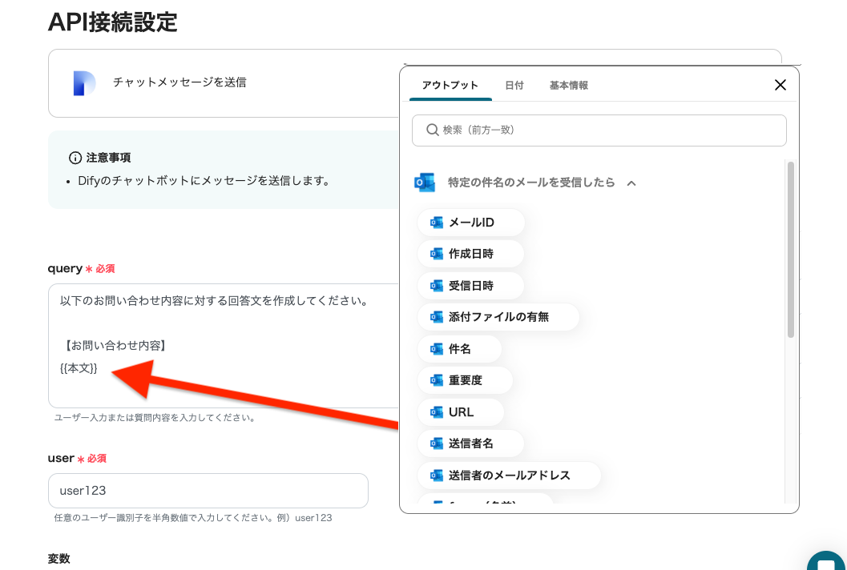This screenshot has height=570, width=847.
Task: Click the 変数 section label
Action: (x=58, y=559)
